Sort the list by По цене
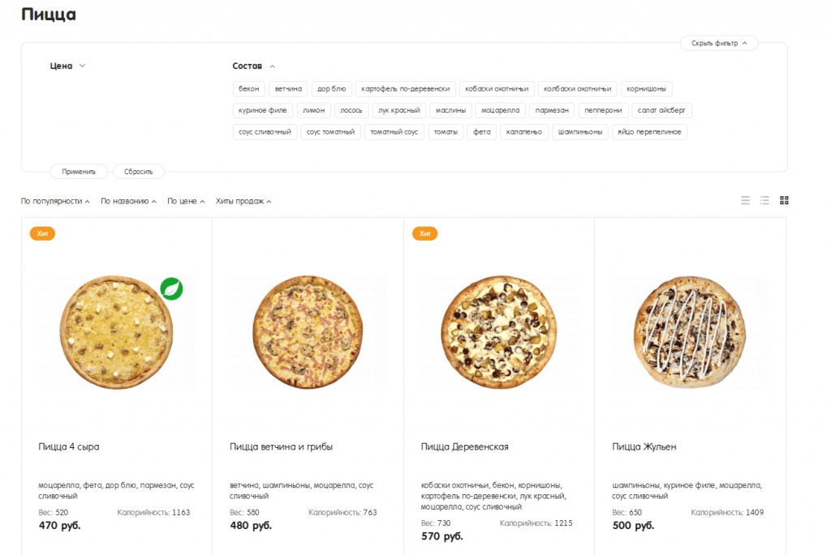Viewport: 831px width, 555px height. (186, 201)
